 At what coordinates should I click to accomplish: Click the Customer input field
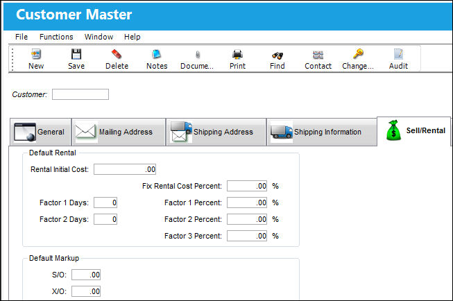80,94
